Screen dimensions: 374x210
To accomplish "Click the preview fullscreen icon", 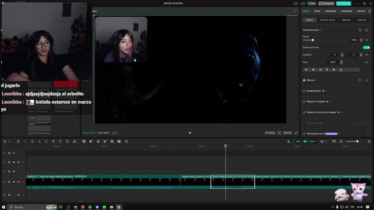I will (x=296, y=133).
